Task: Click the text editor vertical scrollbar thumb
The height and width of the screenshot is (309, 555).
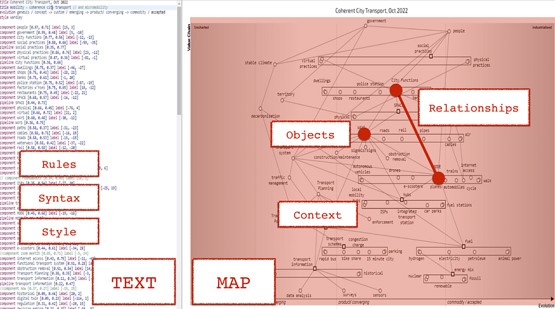Action: [x=179, y=60]
